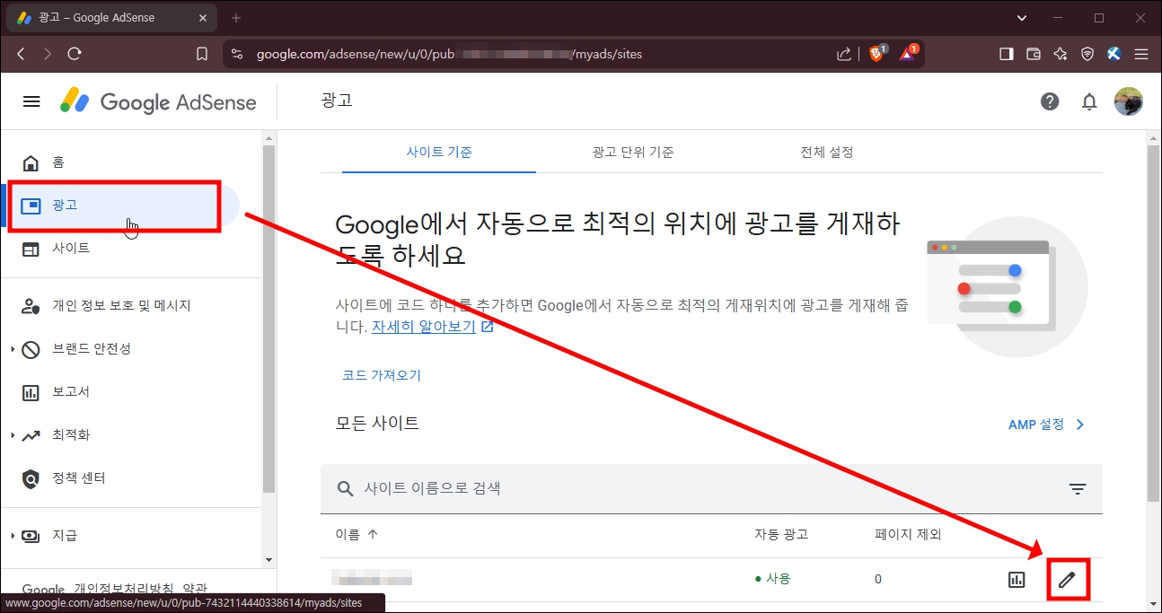Click the Google AdSense logo

(157, 101)
